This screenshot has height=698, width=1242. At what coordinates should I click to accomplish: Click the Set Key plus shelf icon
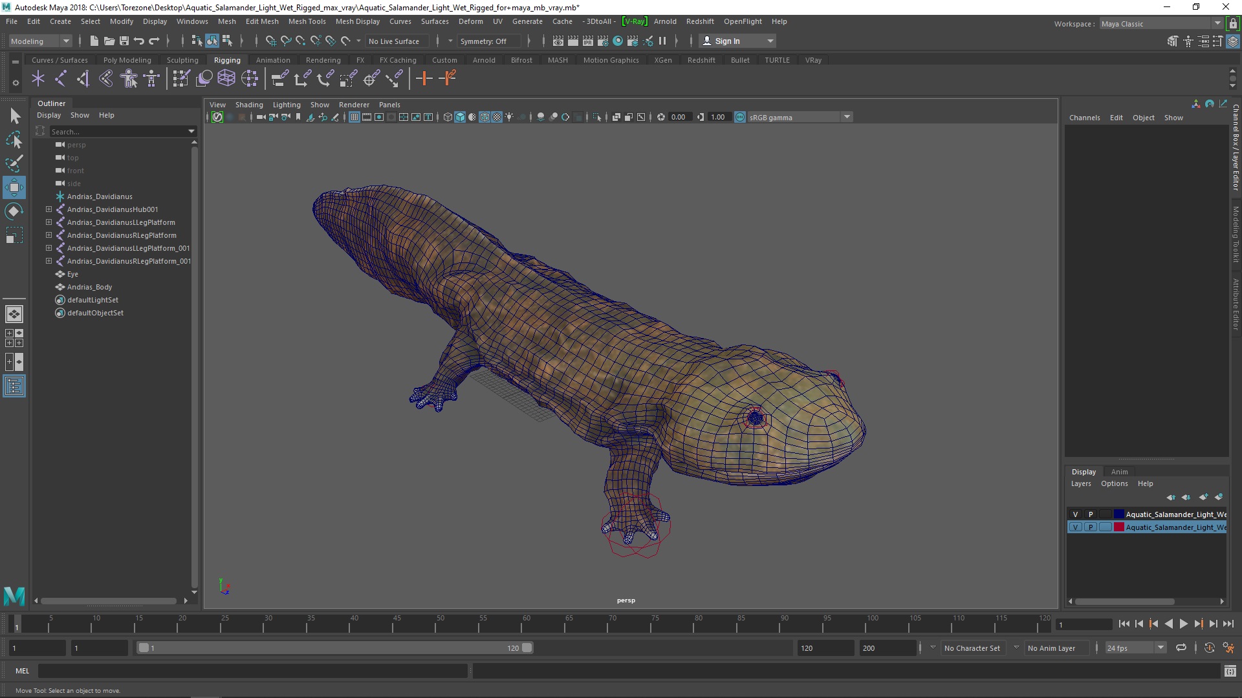424,79
